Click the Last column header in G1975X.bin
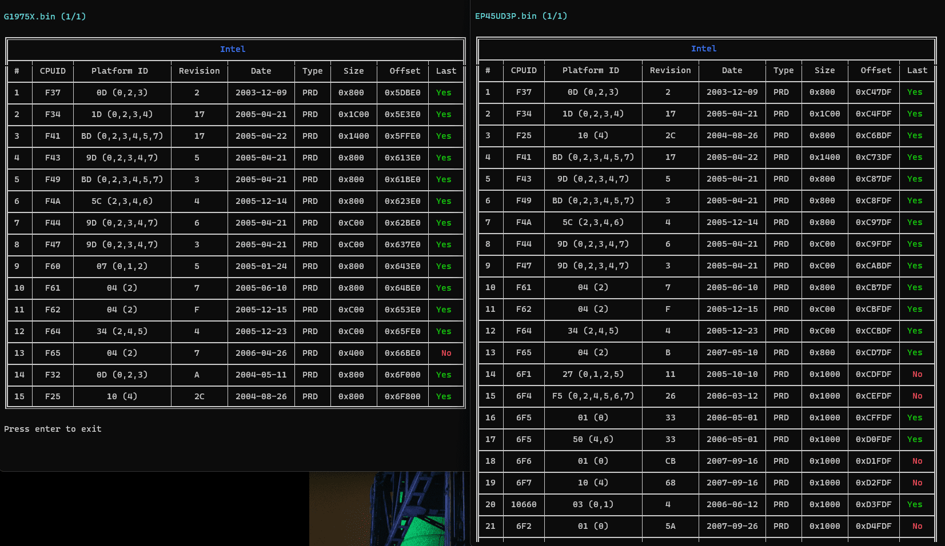945x546 pixels. 446,71
